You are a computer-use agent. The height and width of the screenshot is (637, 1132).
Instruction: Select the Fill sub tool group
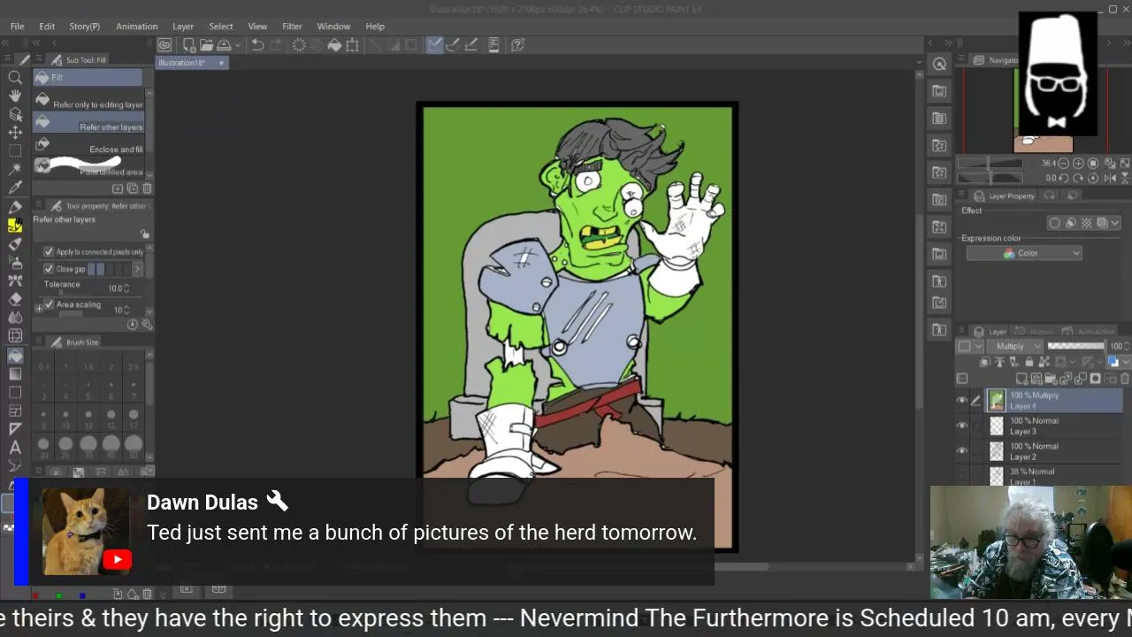click(x=88, y=78)
